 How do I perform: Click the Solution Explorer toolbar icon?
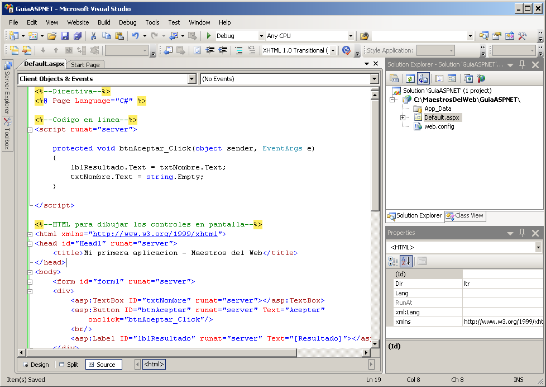tap(483, 36)
